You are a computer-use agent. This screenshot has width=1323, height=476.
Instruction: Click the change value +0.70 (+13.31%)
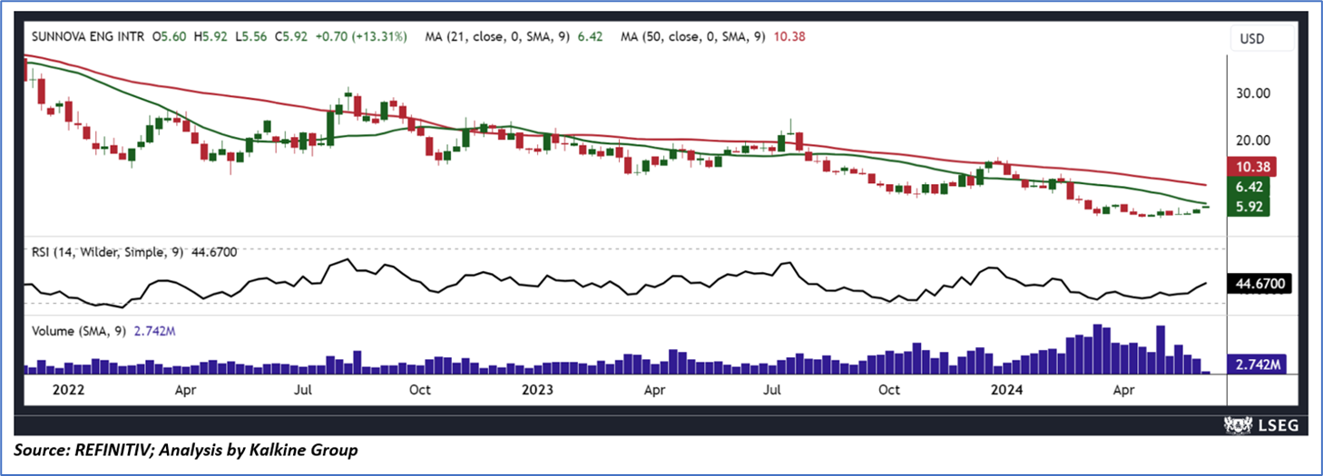pyautogui.click(x=363, y=37)
